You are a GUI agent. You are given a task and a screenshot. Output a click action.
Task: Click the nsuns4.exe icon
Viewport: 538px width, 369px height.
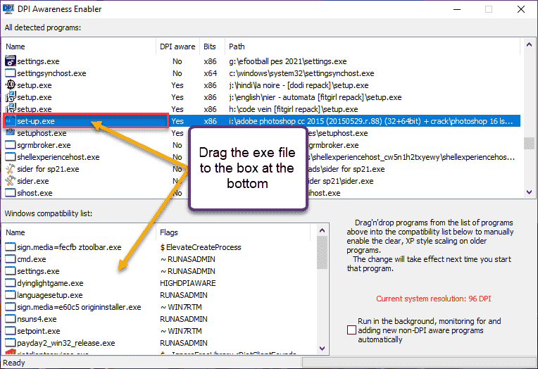tap(11, 319)
